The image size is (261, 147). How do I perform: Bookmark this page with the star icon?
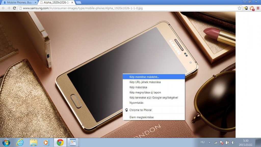click(239, 8)
